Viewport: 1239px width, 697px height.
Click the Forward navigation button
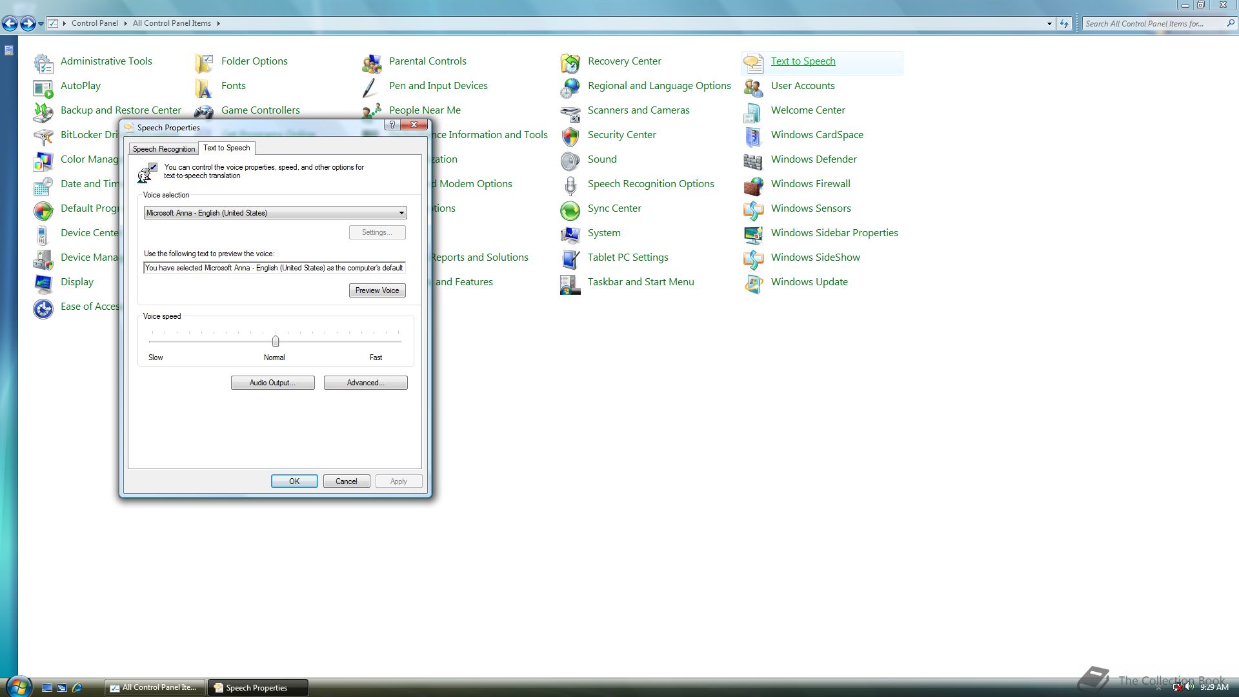tap(28, 24)
